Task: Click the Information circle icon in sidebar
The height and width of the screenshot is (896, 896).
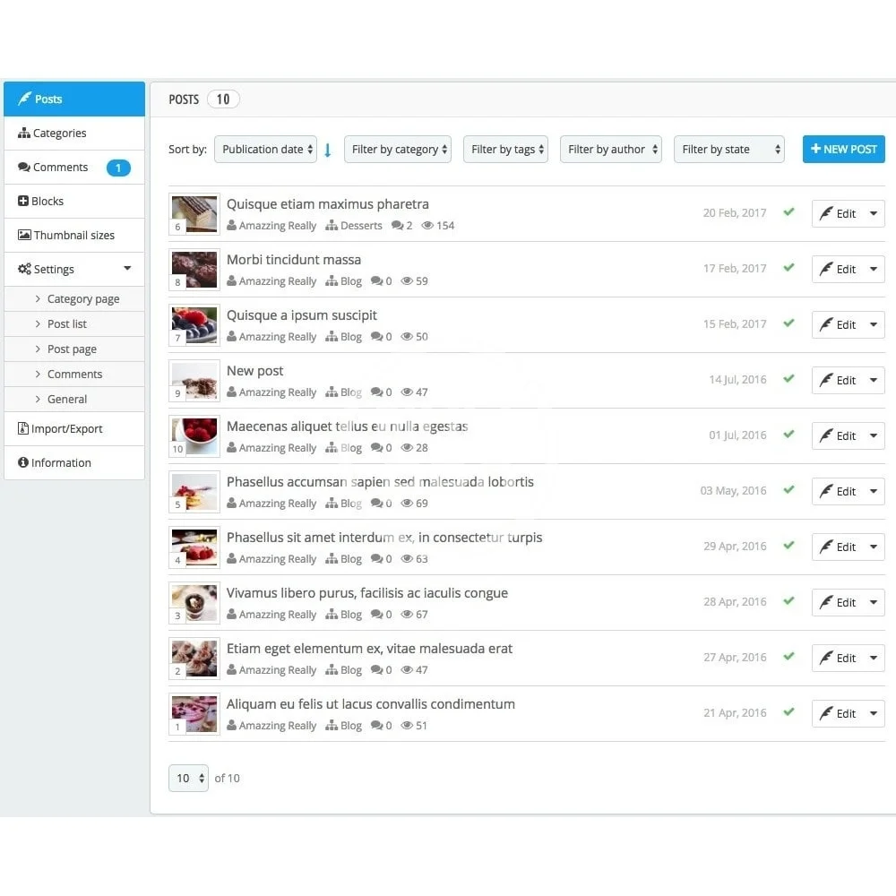Action: pyautogui.click(x=23, y=463)
